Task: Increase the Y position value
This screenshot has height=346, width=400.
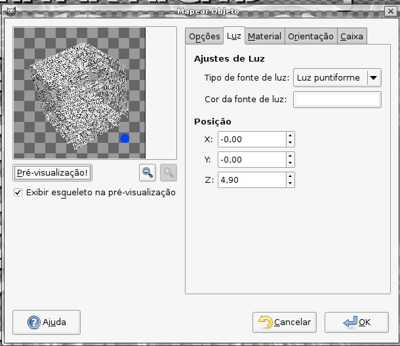Action: (x=290, y=156)
